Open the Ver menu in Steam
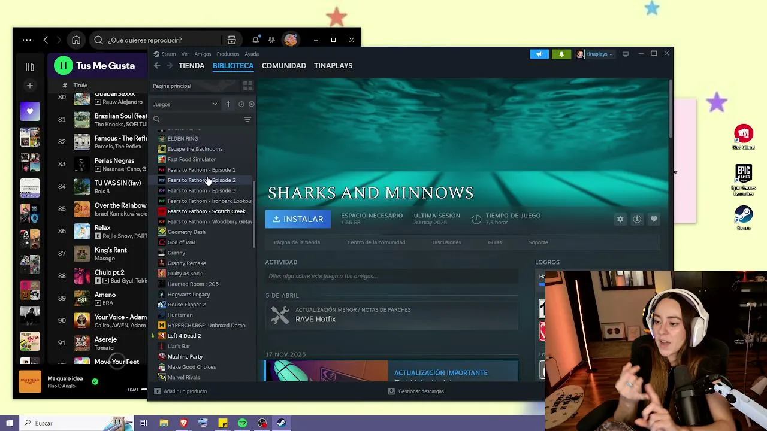This screenshot has width=767, height=431. pos(185,54)
